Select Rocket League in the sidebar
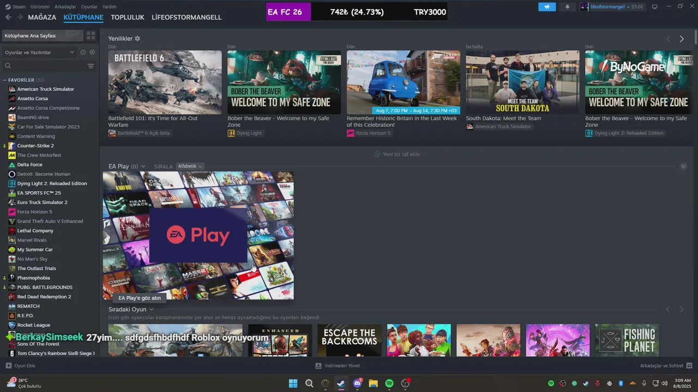698x392 pixels. point(34,325)
